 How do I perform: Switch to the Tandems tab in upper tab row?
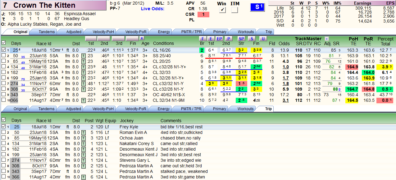pyautogui.click(x=47, y=32)
